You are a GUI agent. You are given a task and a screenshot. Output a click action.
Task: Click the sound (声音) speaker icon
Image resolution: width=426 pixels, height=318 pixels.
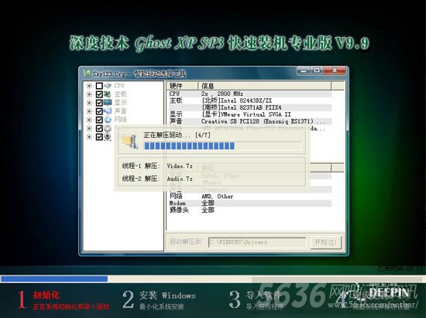pyautogui.click(x=108, y=111)
